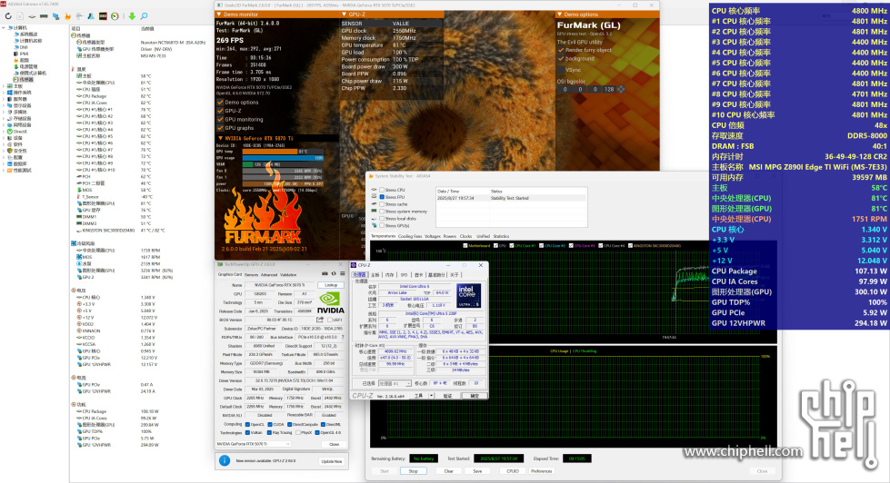Click Update Now for new GPU-Z version

pos(332,461)
